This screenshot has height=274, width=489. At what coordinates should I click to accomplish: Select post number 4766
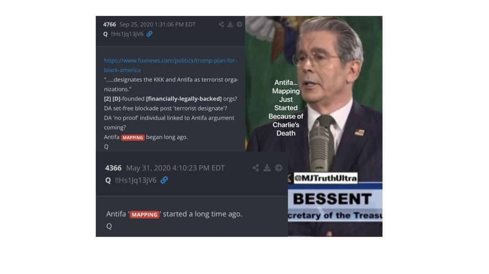pos(110,24)
